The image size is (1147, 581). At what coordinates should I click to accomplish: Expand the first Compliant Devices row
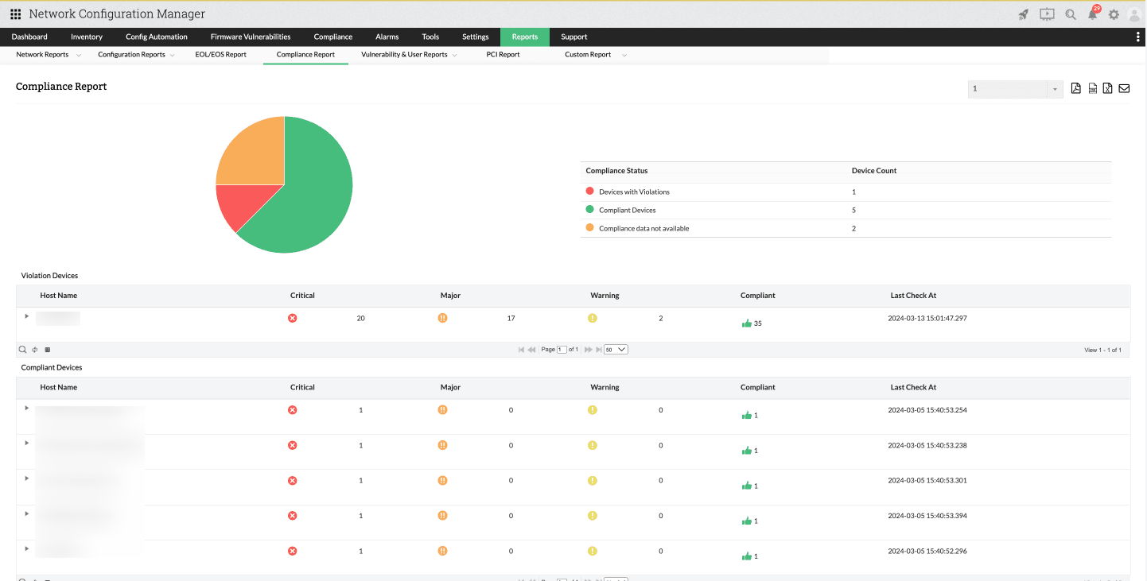click(x=26, y=408)
